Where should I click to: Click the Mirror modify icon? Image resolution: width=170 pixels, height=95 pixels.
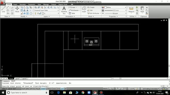coord(27,10)
